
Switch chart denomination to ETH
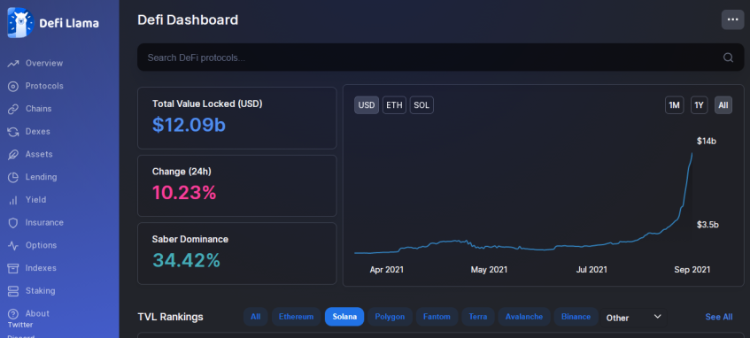[x=394, y=105]
